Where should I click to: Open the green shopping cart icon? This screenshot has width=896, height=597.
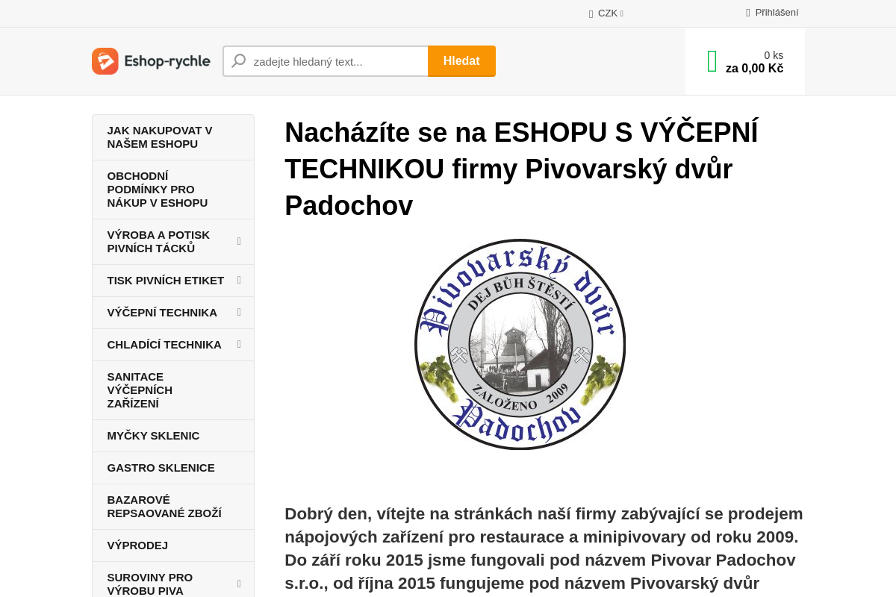coord(712,60)
